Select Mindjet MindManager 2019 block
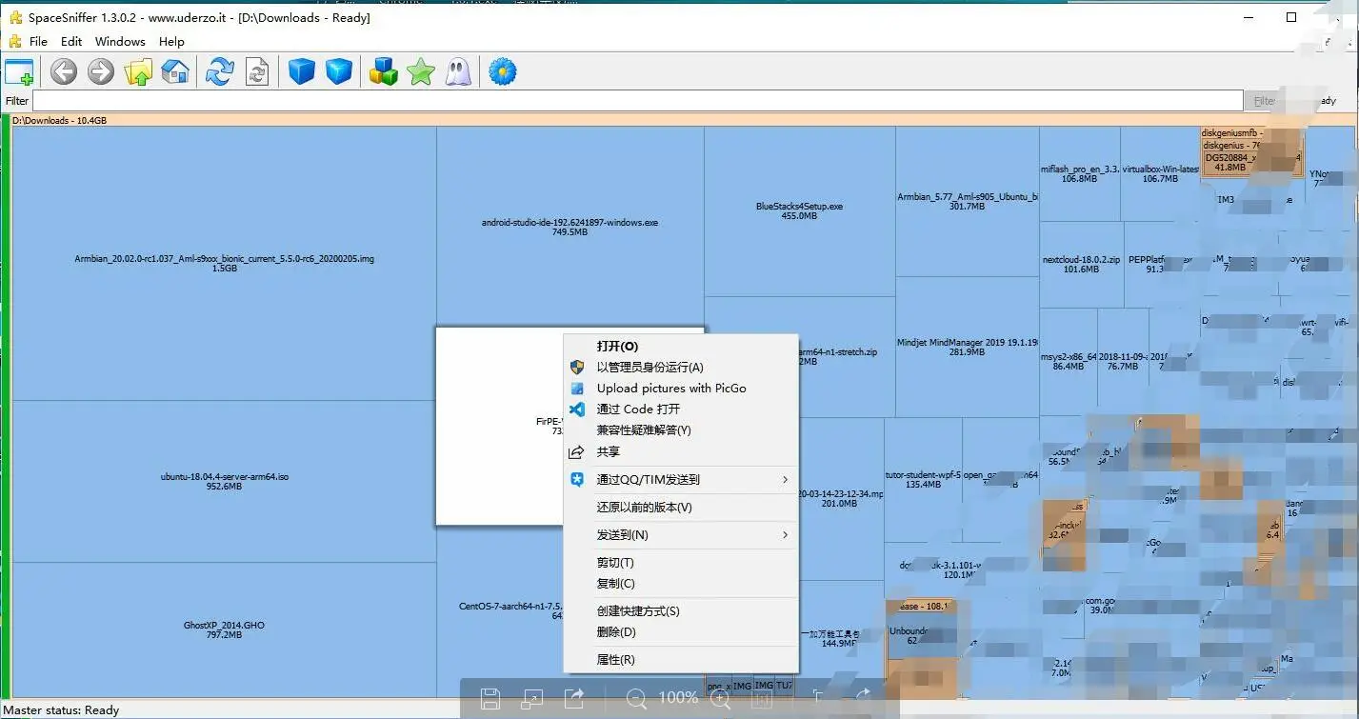The width and height of the screenshot is (1359, 719). coord(967,347)
